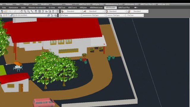
Task: Open the table style Standard dropdown
Action: [118, 11]
